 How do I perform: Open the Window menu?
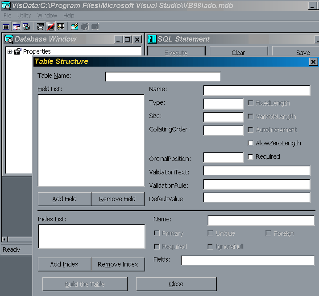click(47, 16)
